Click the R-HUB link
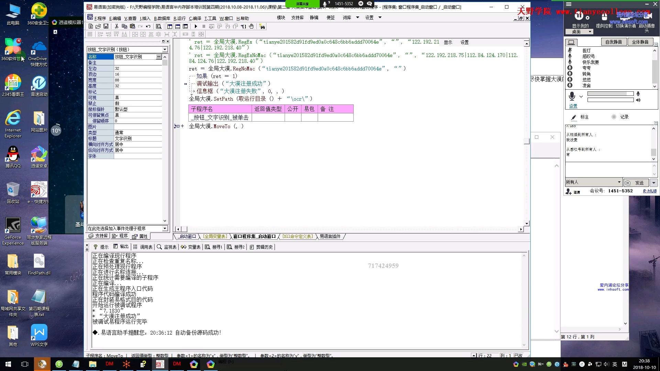660x371 pixels. (x=650, y=191)
